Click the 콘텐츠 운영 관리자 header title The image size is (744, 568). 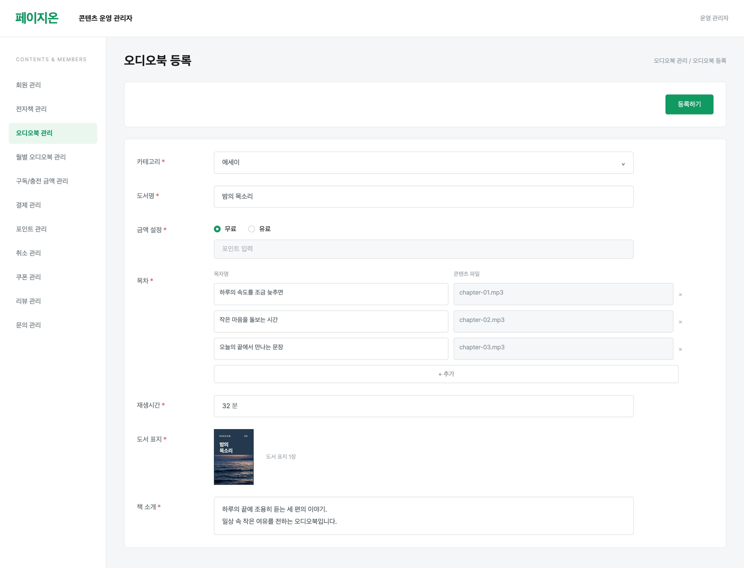click(105, 18)
